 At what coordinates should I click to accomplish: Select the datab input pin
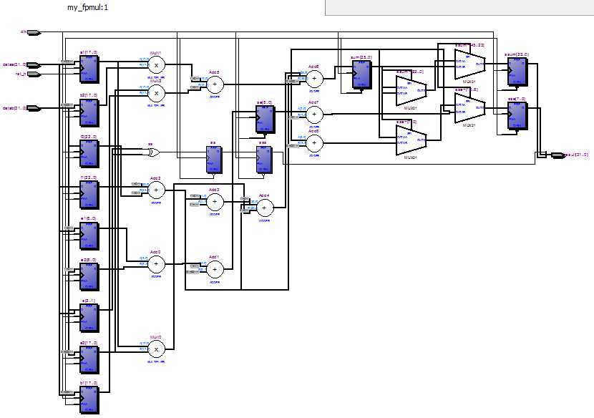34,108
